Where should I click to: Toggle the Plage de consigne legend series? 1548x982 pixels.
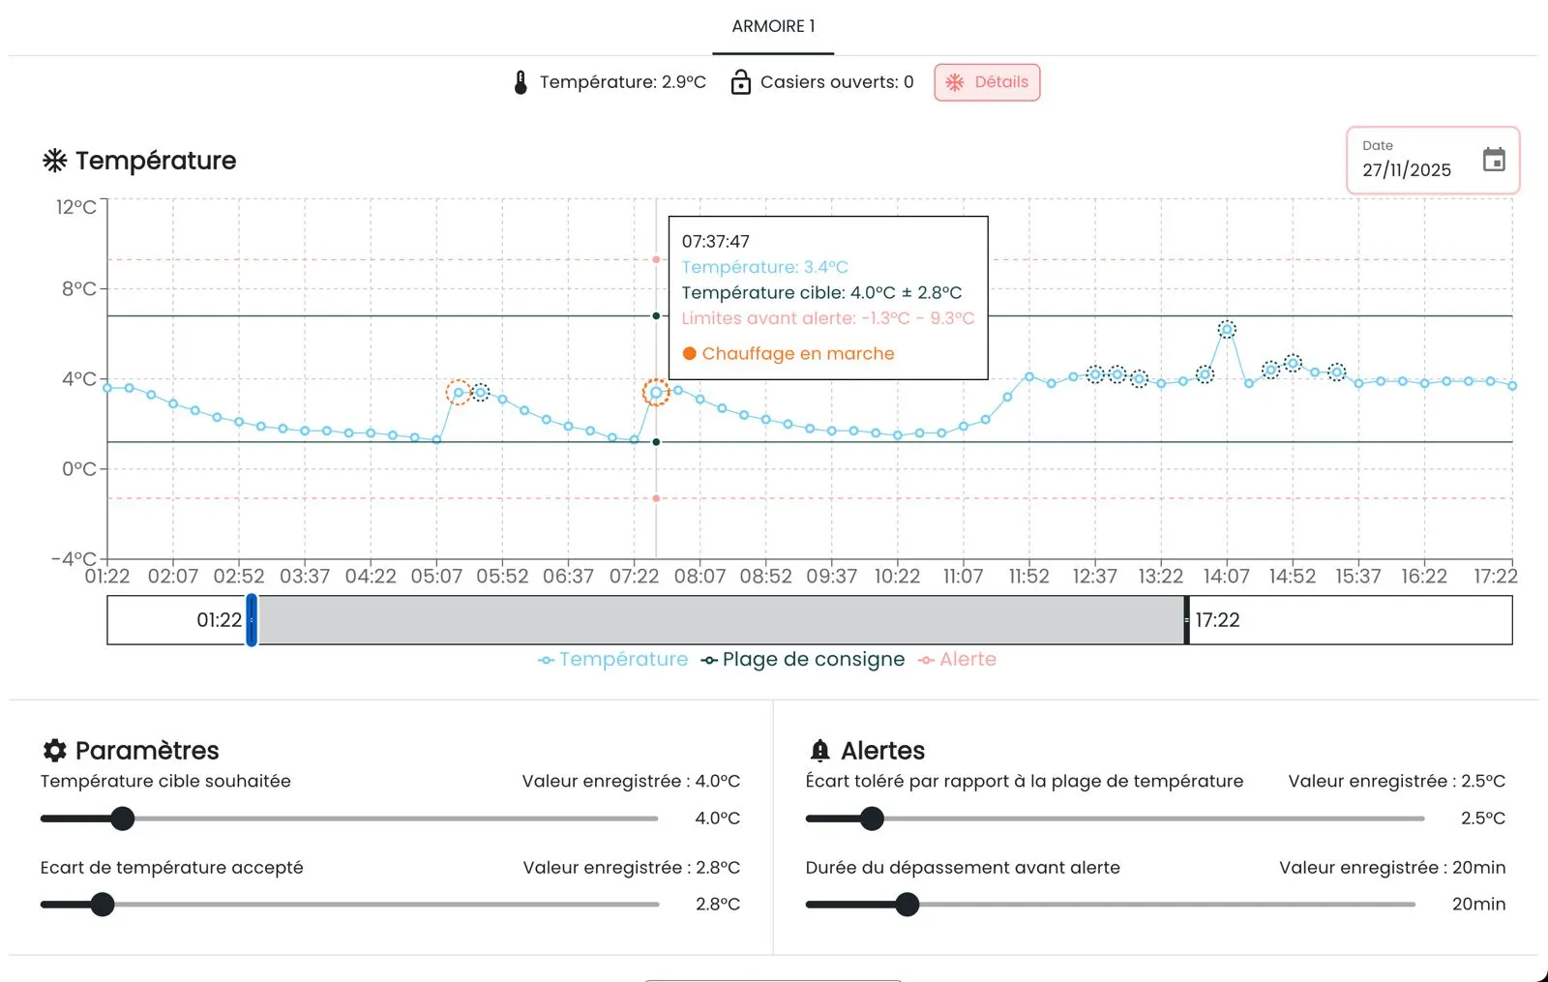(x=803, y=659)
